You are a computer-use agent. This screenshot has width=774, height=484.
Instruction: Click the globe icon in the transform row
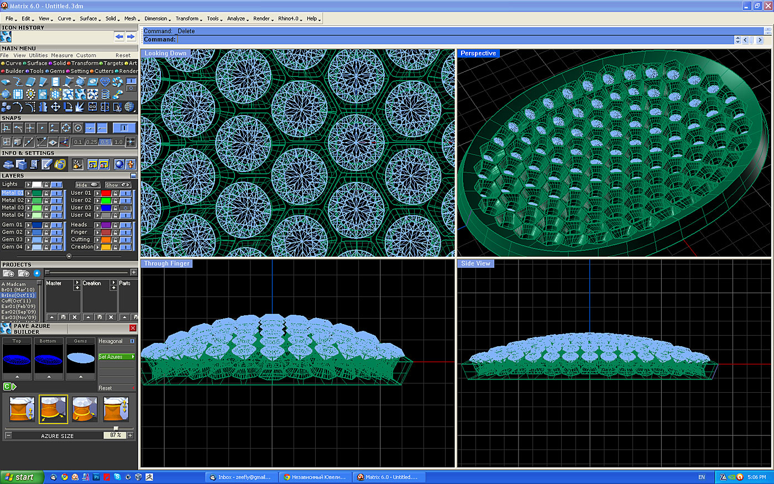pos(129,107)
